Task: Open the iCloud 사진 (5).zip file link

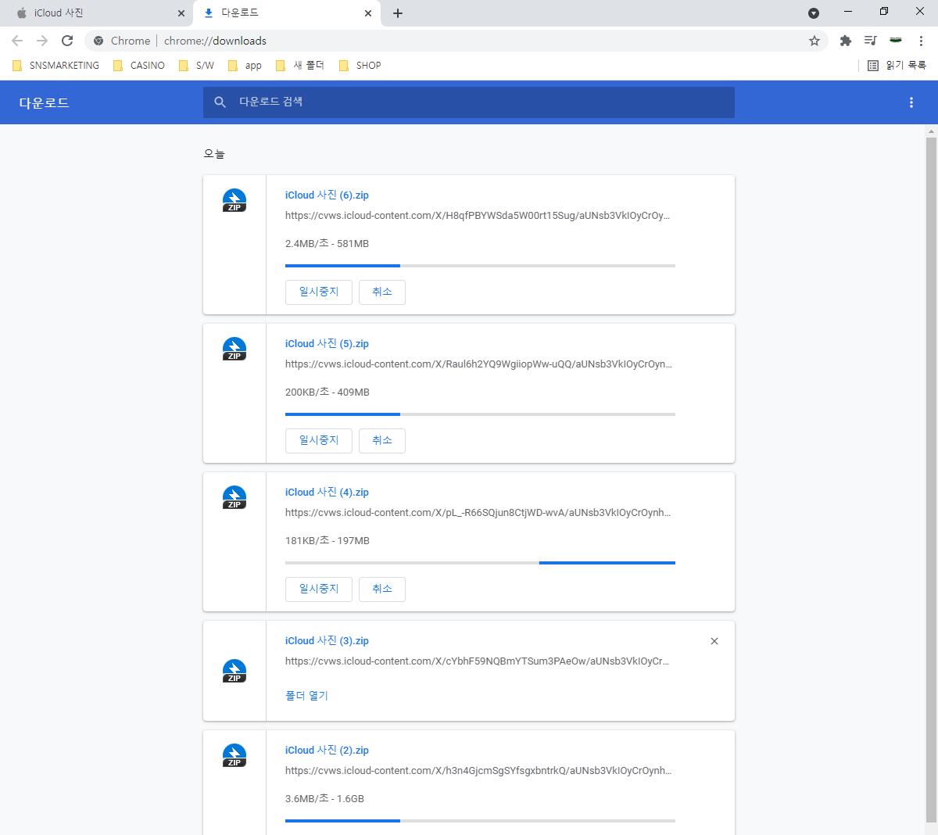Action: pyautogui.click(x=327, y=344)
